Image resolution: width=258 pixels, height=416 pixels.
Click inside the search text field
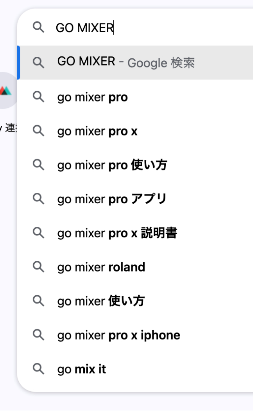(x=117, y=27)
